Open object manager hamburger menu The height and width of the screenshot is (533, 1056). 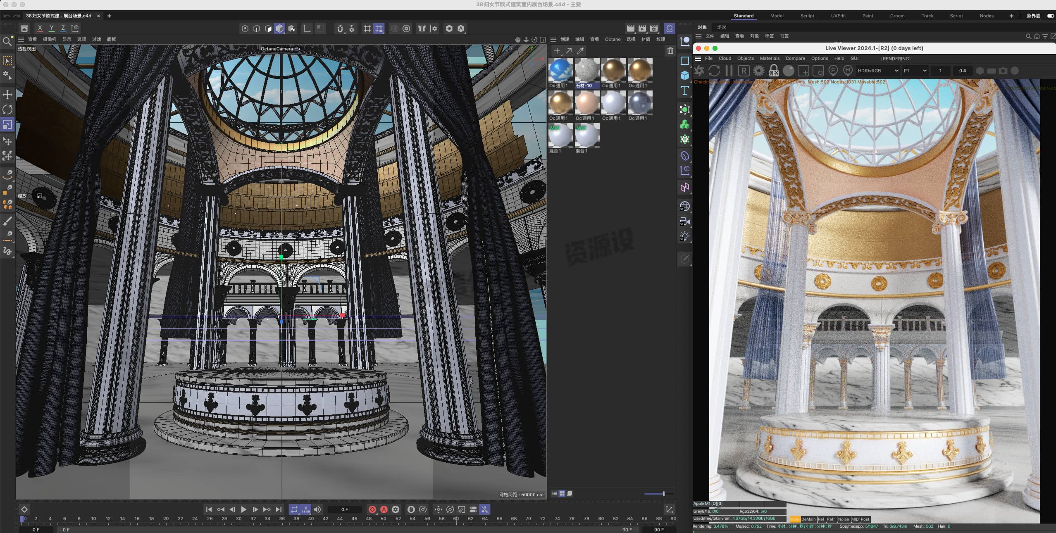pyautogui.click(x=698, y=36)
